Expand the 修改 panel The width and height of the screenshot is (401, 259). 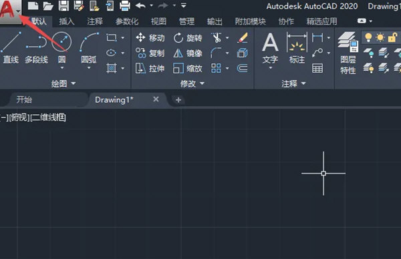coord(192,83)
